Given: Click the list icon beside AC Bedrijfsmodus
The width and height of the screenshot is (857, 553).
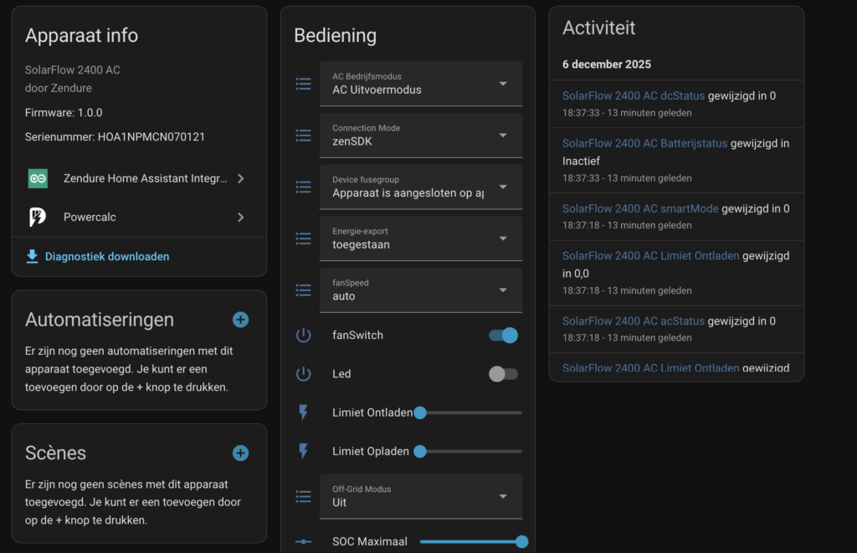Looking at the screenshot, I should click(303, 84).
